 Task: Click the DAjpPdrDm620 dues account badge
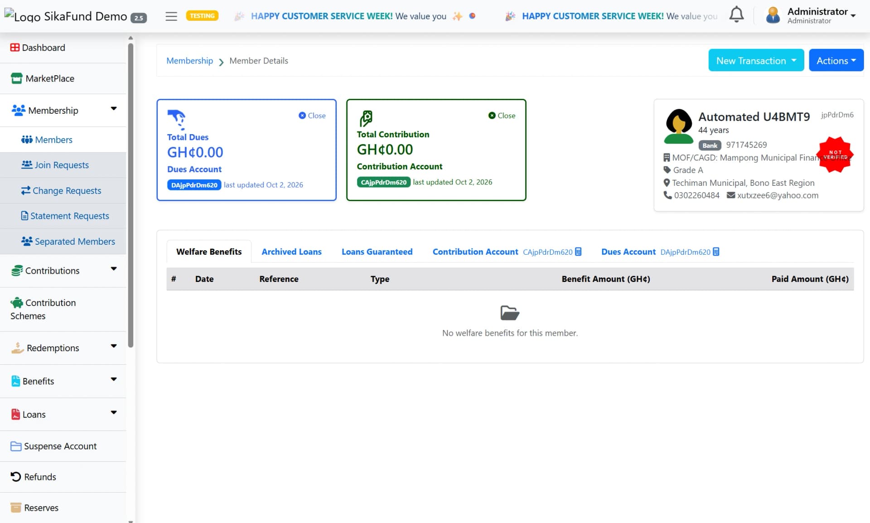(x=194, y=185)
